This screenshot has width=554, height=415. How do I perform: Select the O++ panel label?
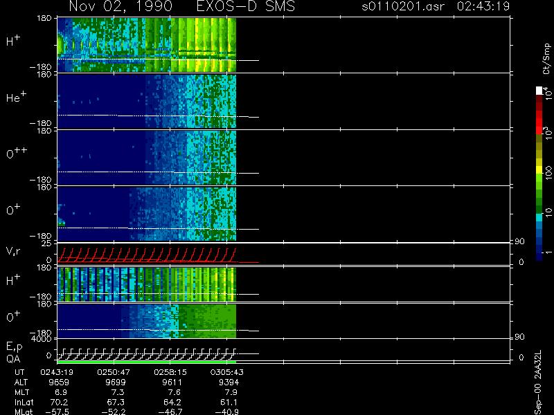pos(17,153)
